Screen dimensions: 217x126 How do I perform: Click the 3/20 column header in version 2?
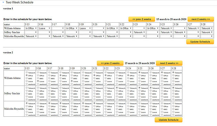coord(86,68)
